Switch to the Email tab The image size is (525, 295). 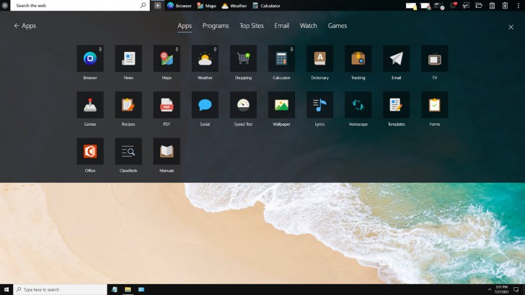(x=281, y=26)
